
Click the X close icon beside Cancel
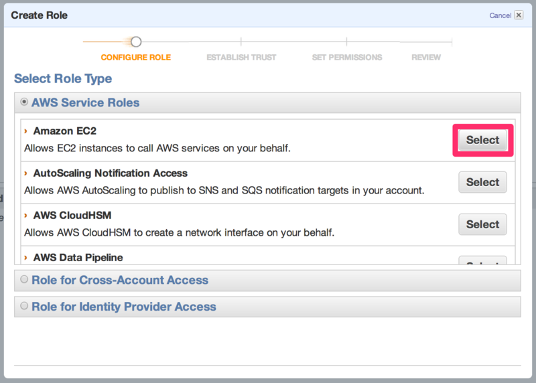coord(519,15)
